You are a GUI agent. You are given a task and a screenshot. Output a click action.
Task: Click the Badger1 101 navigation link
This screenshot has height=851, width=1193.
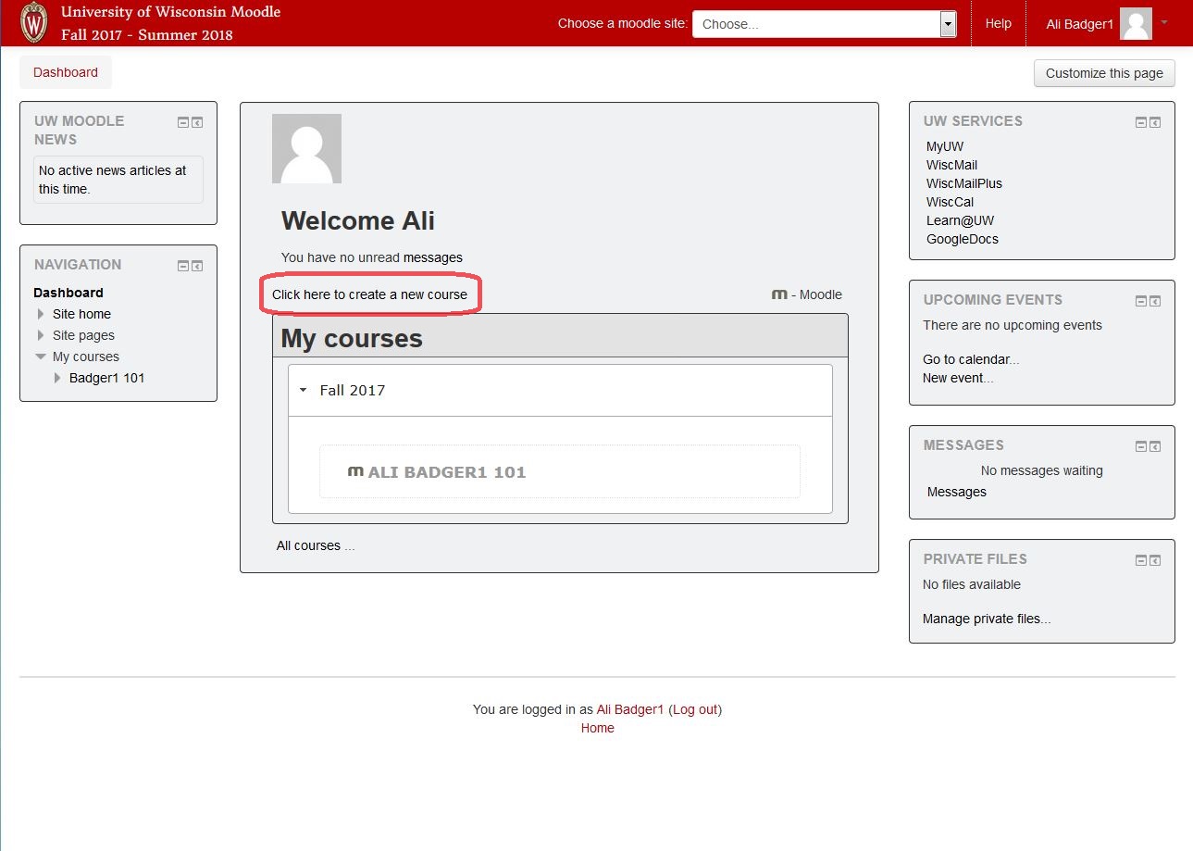coord(106,378)
